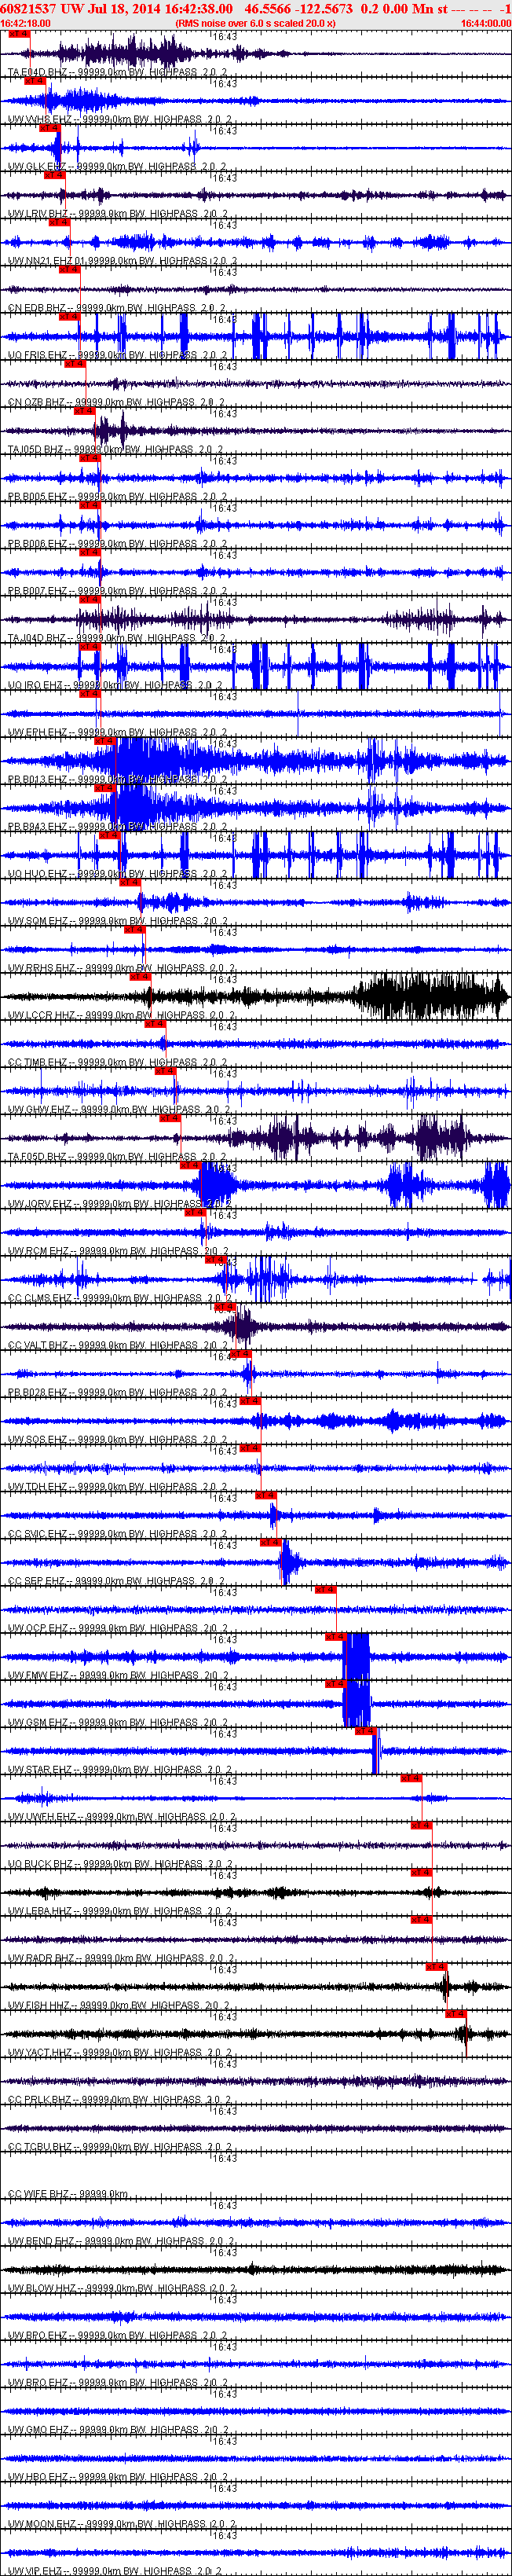
Task: Click the red pick marker on UW.GLK trace
Action: 49,128
